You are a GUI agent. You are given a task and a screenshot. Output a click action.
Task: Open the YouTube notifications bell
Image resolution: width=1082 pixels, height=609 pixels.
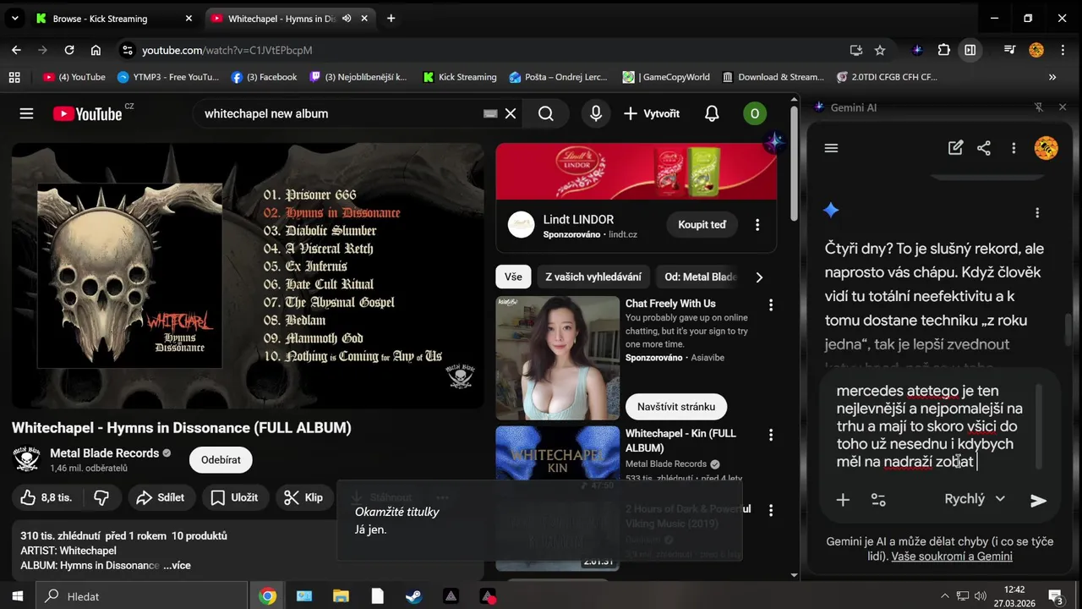tap(712, 113)
